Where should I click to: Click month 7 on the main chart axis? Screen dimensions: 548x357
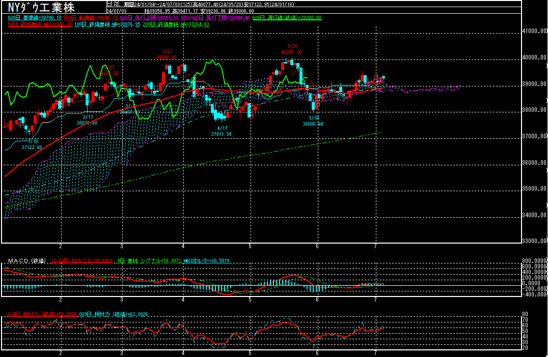pyautogui.click(x=375, y=246)
